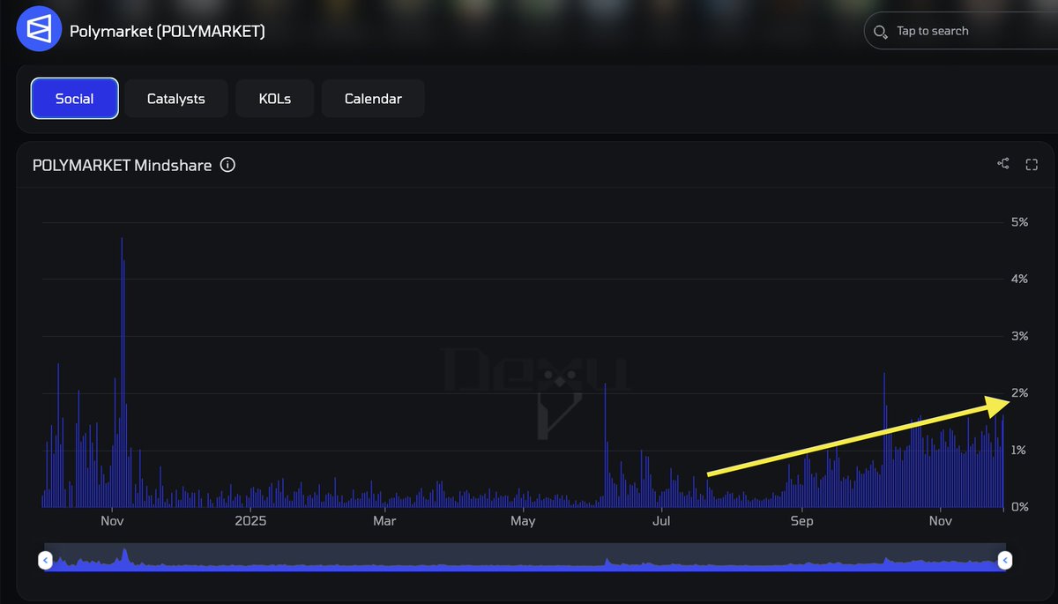Click the 2025 x-axis label
Image resolution: width=1058 pixels, height=604 pixels.
click(250, 520)
